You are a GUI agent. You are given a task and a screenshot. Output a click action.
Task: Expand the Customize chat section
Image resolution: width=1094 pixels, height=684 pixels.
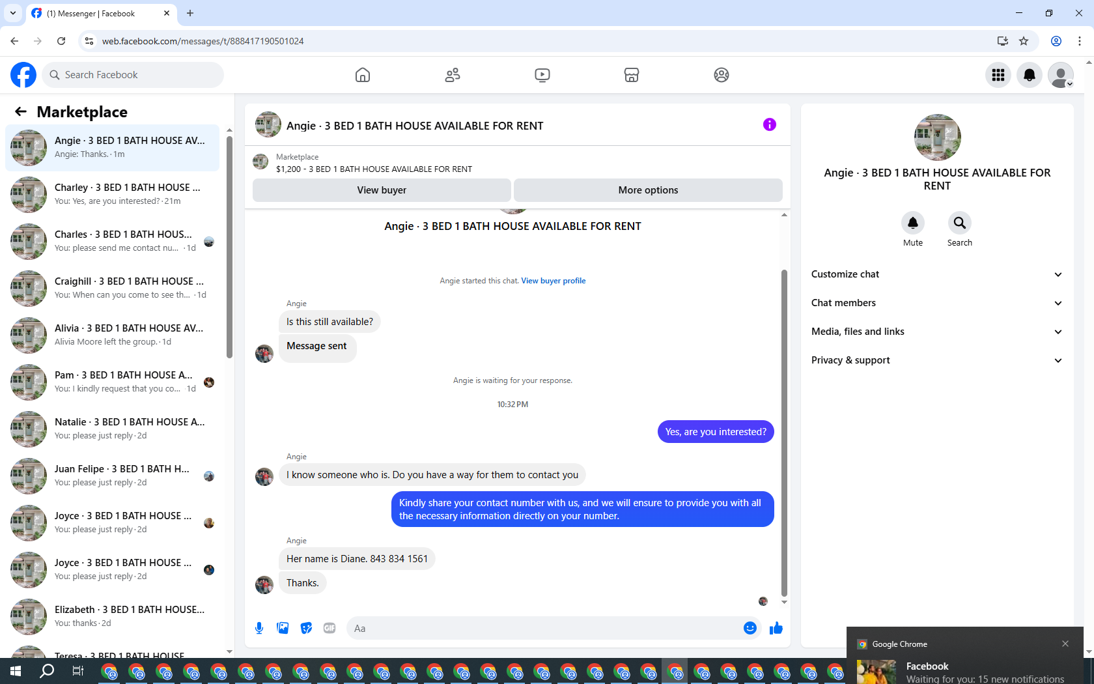click(x=937, y=274)
